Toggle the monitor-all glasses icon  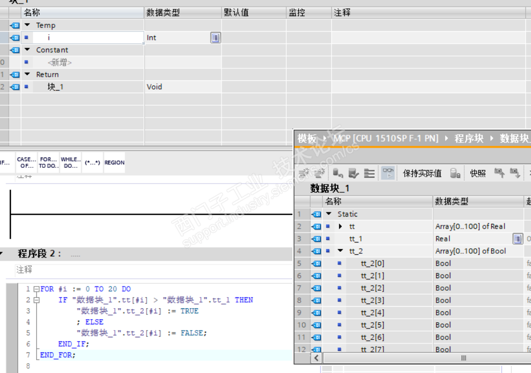pyautogui.click(x=388, y=173)
